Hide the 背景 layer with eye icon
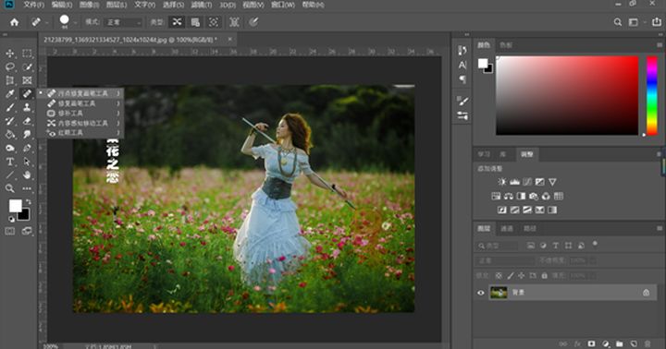The image size is (666, 349). pyautogui.click(x=481, y=293)
